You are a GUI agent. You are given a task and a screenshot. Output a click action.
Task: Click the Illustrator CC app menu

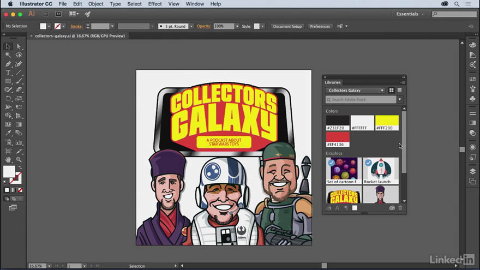coord(36,4)
